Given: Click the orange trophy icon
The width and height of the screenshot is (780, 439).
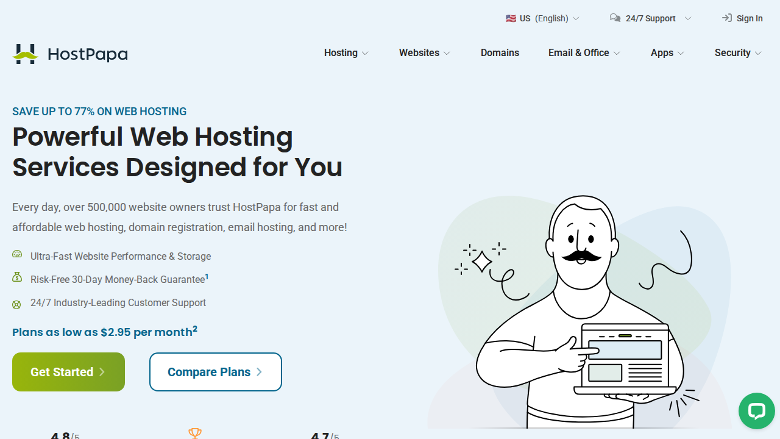Looking at the screenshot, I should 195,433.
